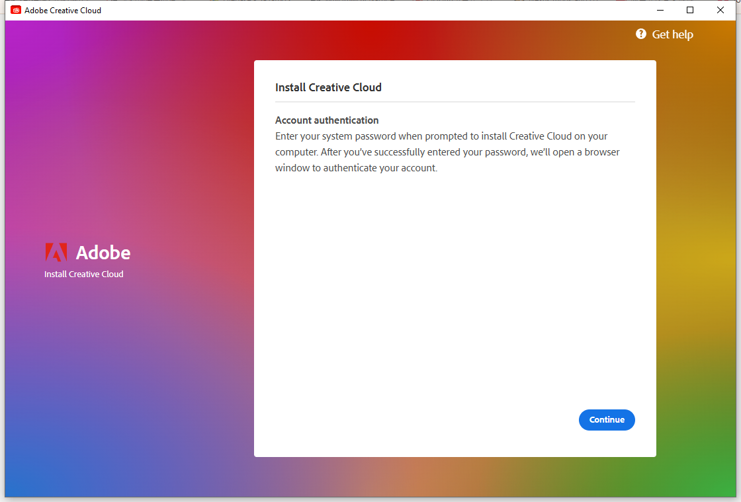The width and height of the screenshot is (741, 502).
Task: Click the account authentication instruction paragraph
Action: point(447,151)
